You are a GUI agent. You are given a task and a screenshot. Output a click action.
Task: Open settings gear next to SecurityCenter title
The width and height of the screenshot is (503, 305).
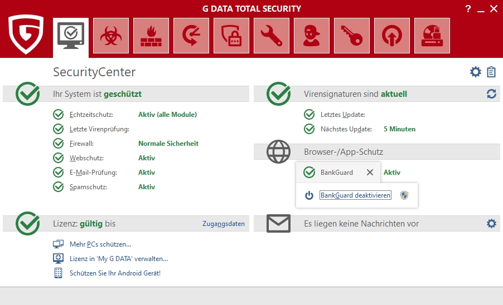(x=476, y=72)
